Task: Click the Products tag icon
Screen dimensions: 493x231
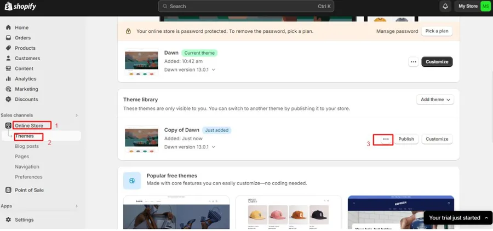Action: 8,48
